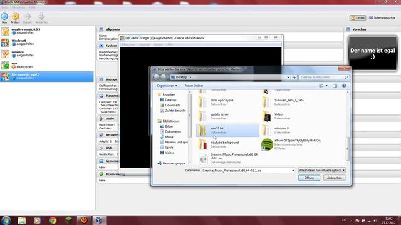401x225 pixels.
Task: Select the 'Youtube background' folder
Action: pos(227,144)
